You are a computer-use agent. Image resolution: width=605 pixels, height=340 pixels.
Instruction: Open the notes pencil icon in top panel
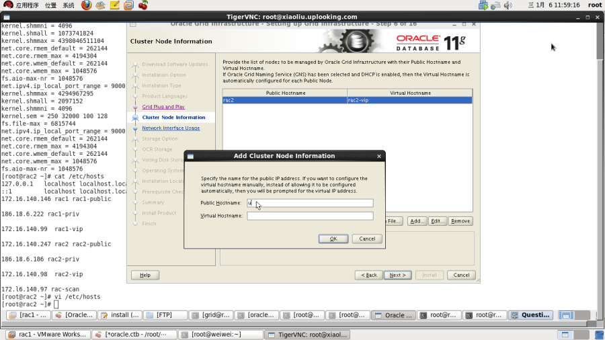(x=114, y=5)
